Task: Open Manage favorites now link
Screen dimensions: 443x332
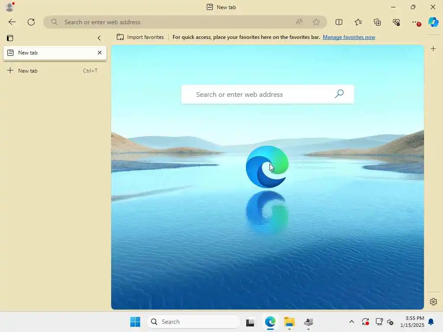Action: 349,37
